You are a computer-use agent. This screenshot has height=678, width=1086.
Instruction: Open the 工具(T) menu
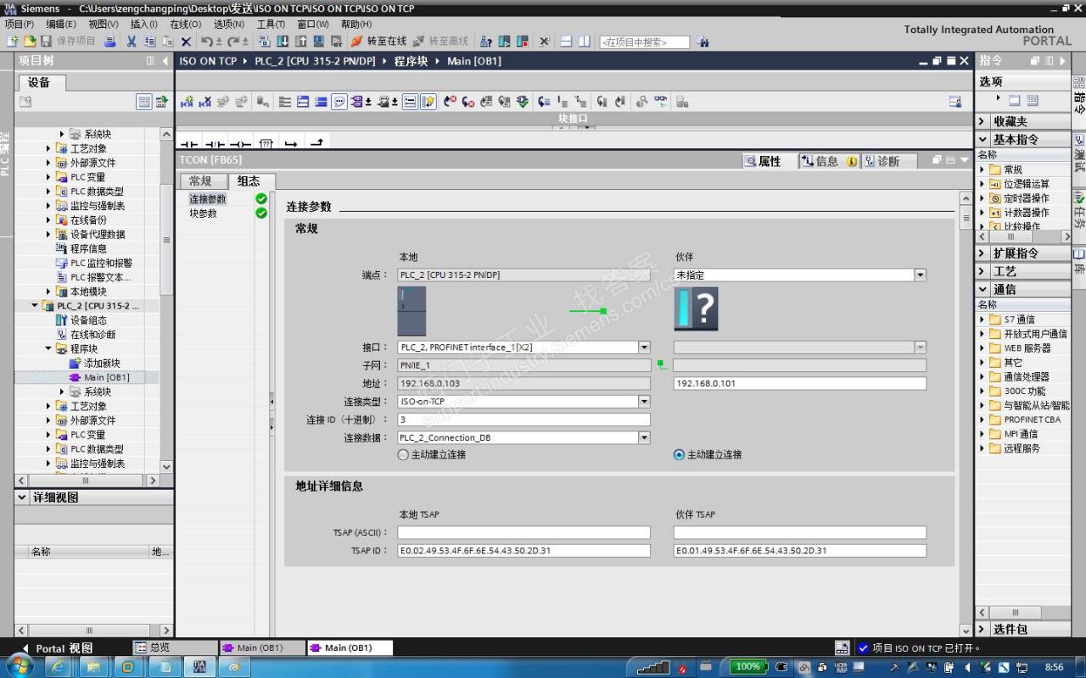coord(271,24)
